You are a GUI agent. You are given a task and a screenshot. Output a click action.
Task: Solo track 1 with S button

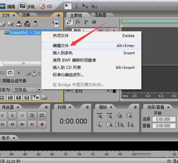[108, 30]
